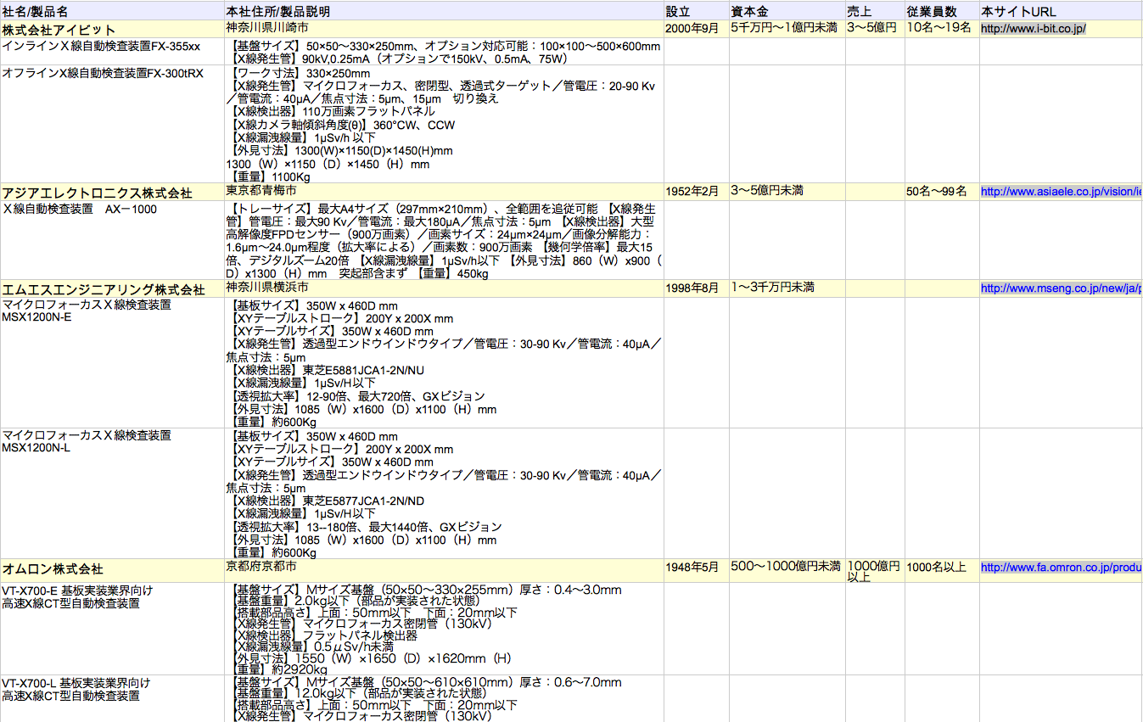Click the 1000名以上 employee count cell
Screen dimensions: 1143x722
pos(942,570)
